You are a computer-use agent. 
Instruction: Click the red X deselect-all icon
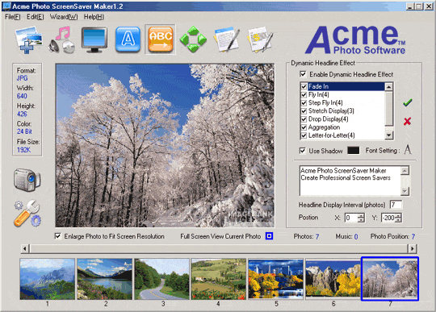pos(408,121)
